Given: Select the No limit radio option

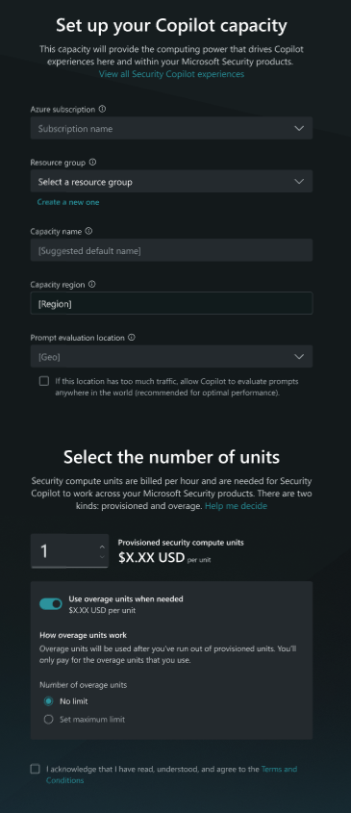Looking at the screenshot, I should point(49,701).
